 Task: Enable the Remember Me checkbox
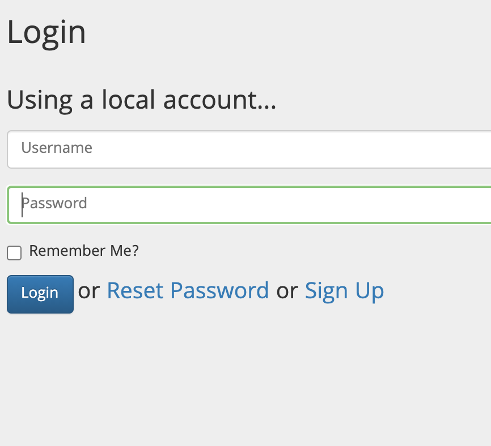(x=14, y=253)
